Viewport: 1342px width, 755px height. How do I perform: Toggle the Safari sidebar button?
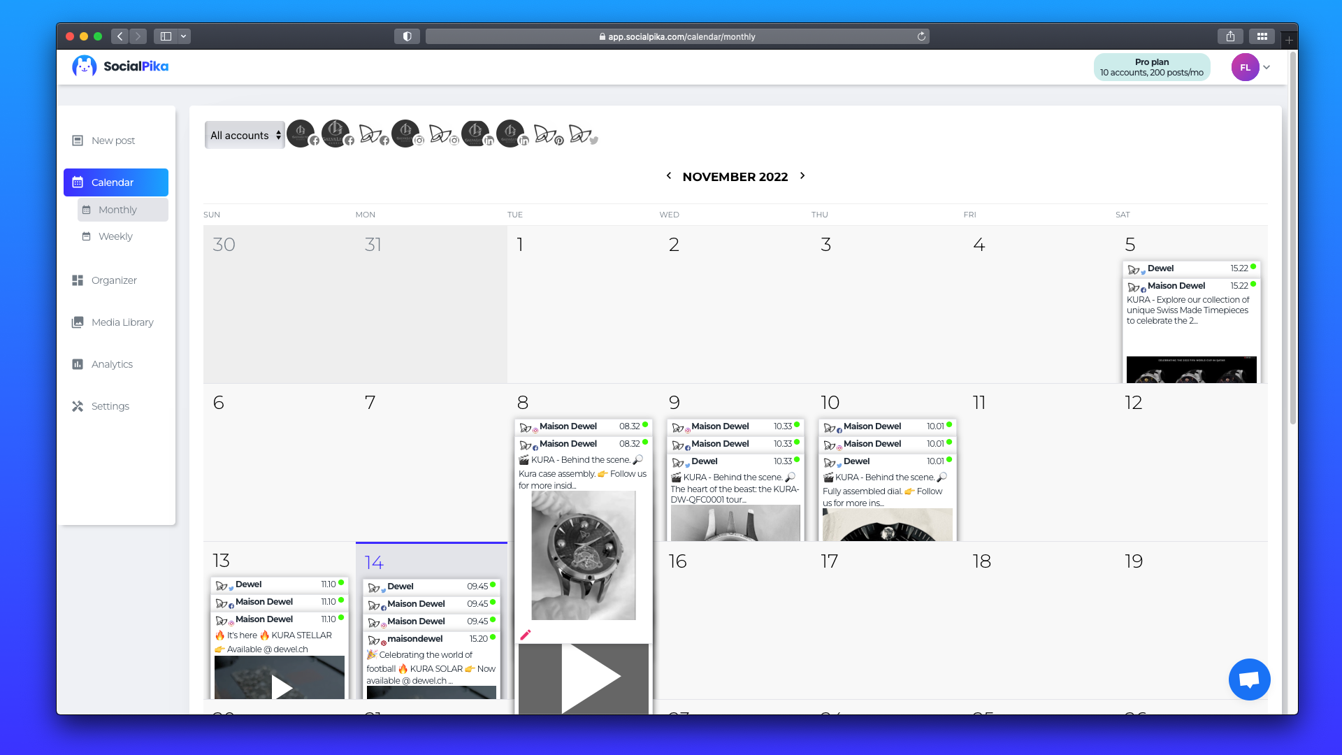(166, 36)
